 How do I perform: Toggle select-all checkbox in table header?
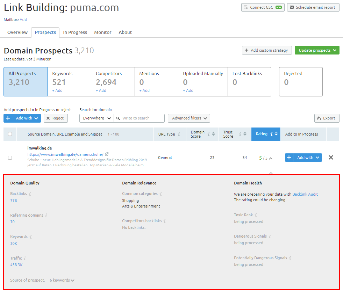(10, 134)
